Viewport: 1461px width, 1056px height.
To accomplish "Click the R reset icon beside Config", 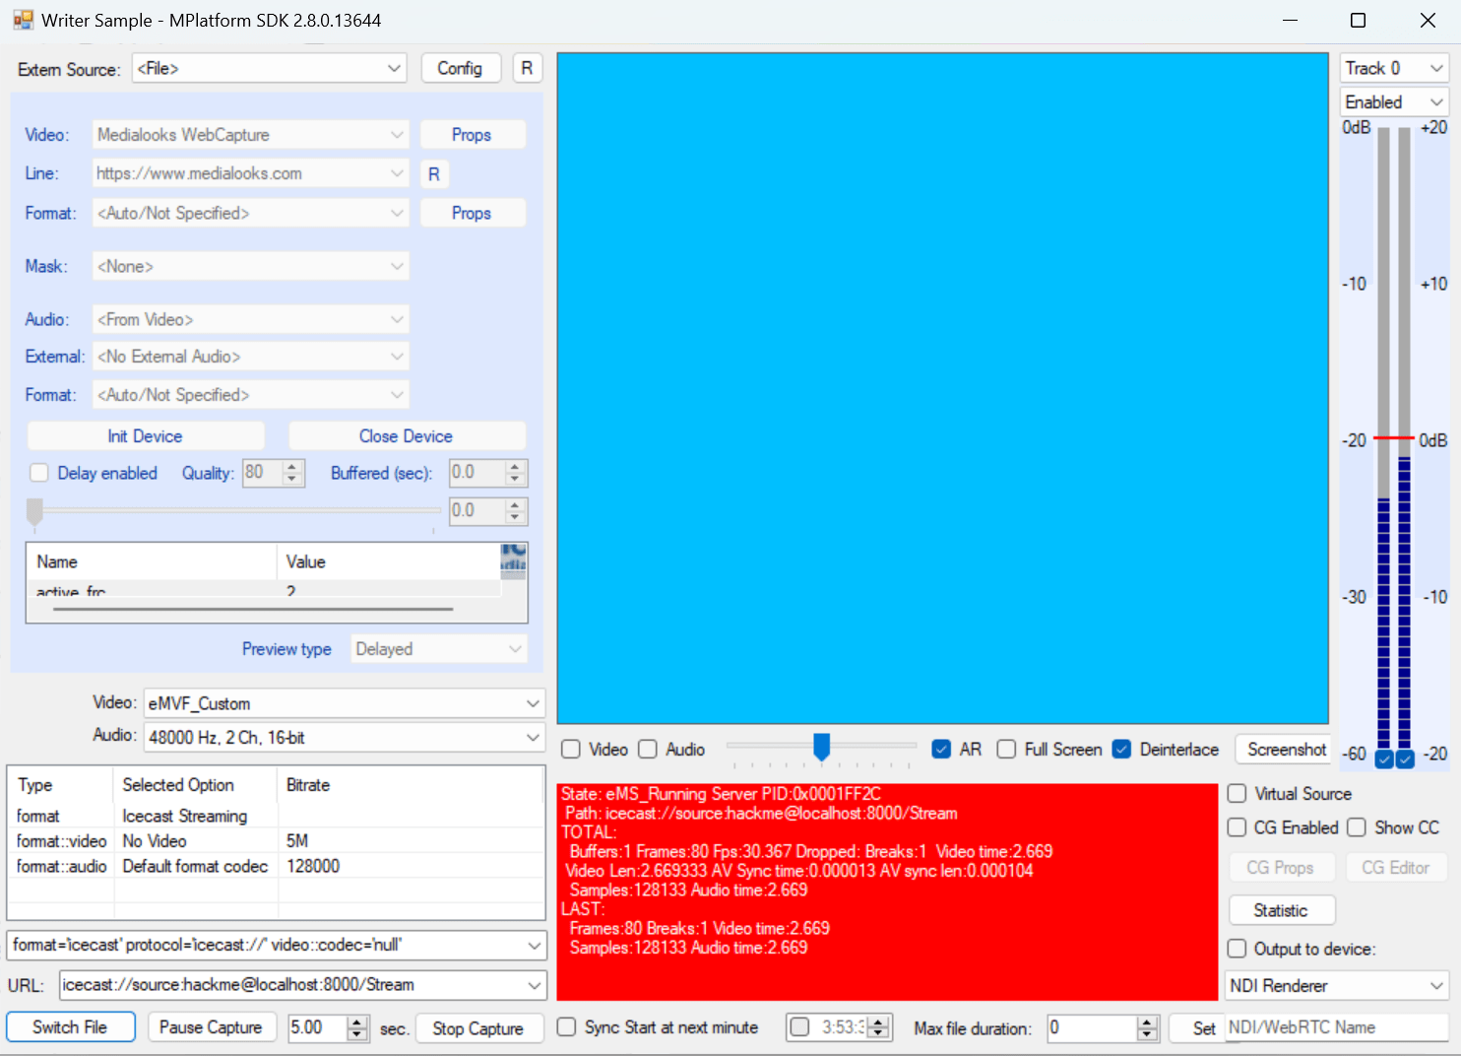I will pyautogui.click(x=528, y=68).
